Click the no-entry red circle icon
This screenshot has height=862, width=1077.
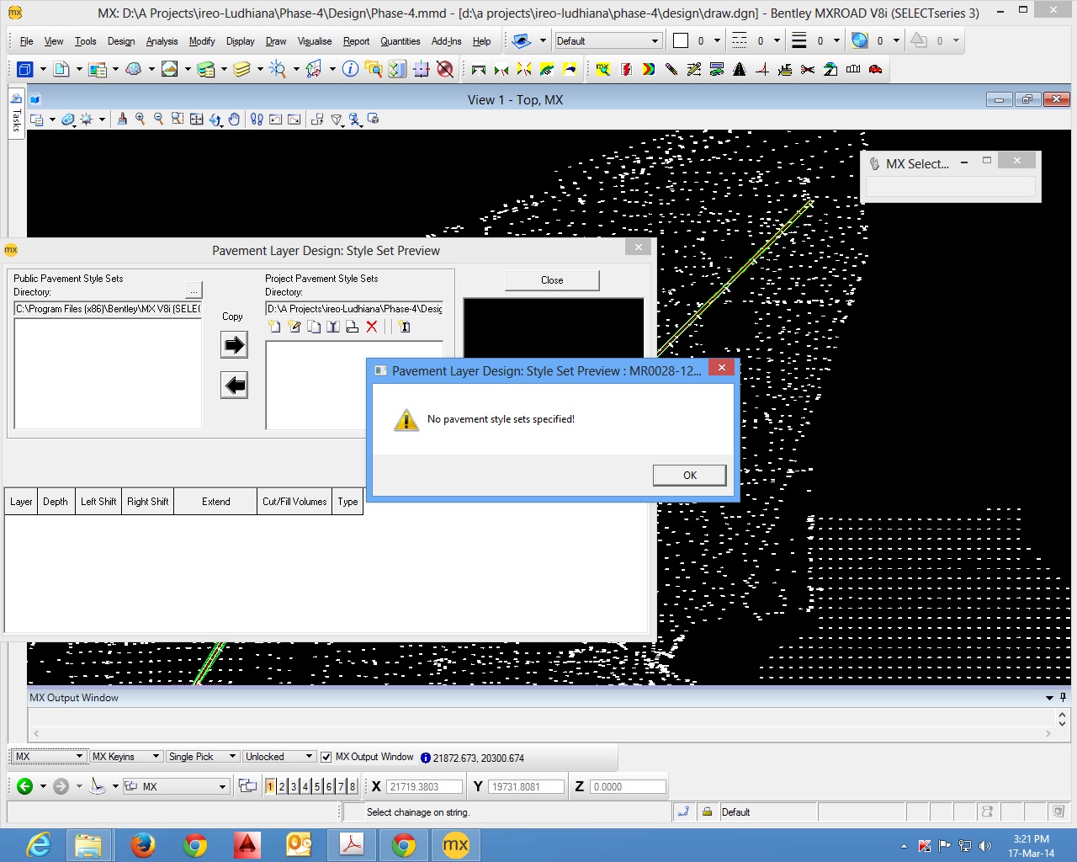coord(445,69)
